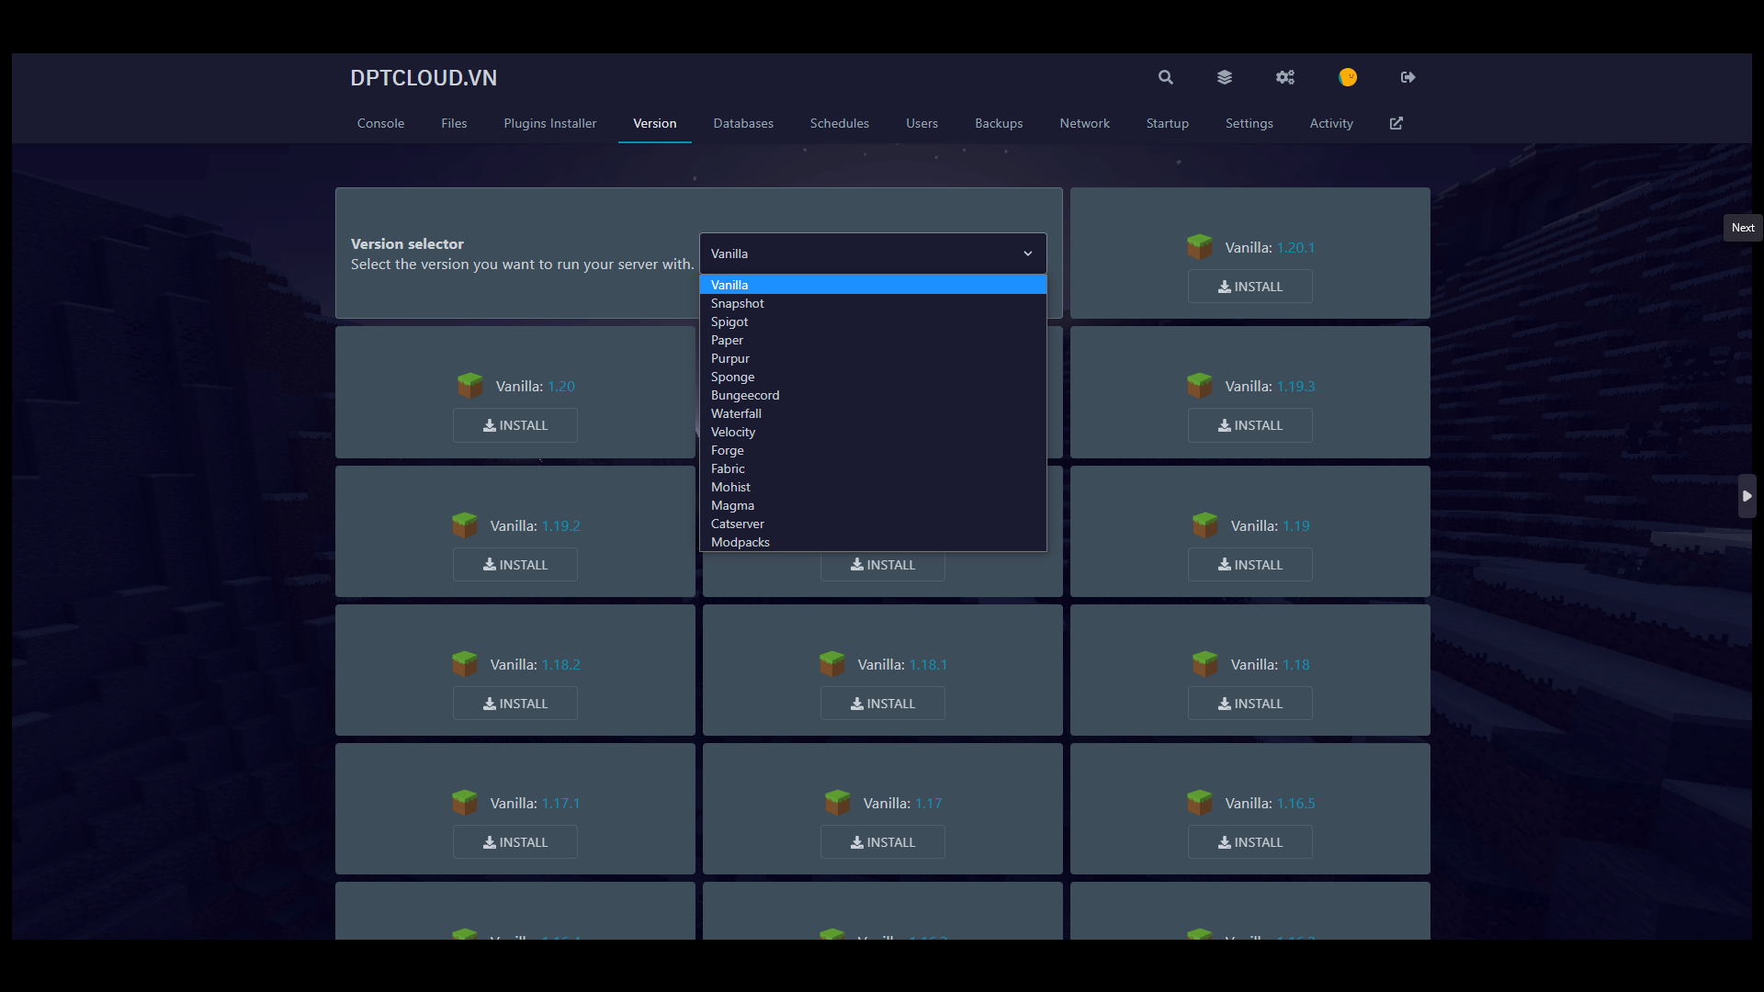Click the Vanilla 1.19.3 grass block icon

point(1200,386)
